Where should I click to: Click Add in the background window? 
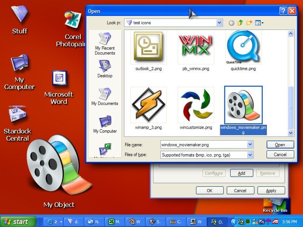point(242,173)
